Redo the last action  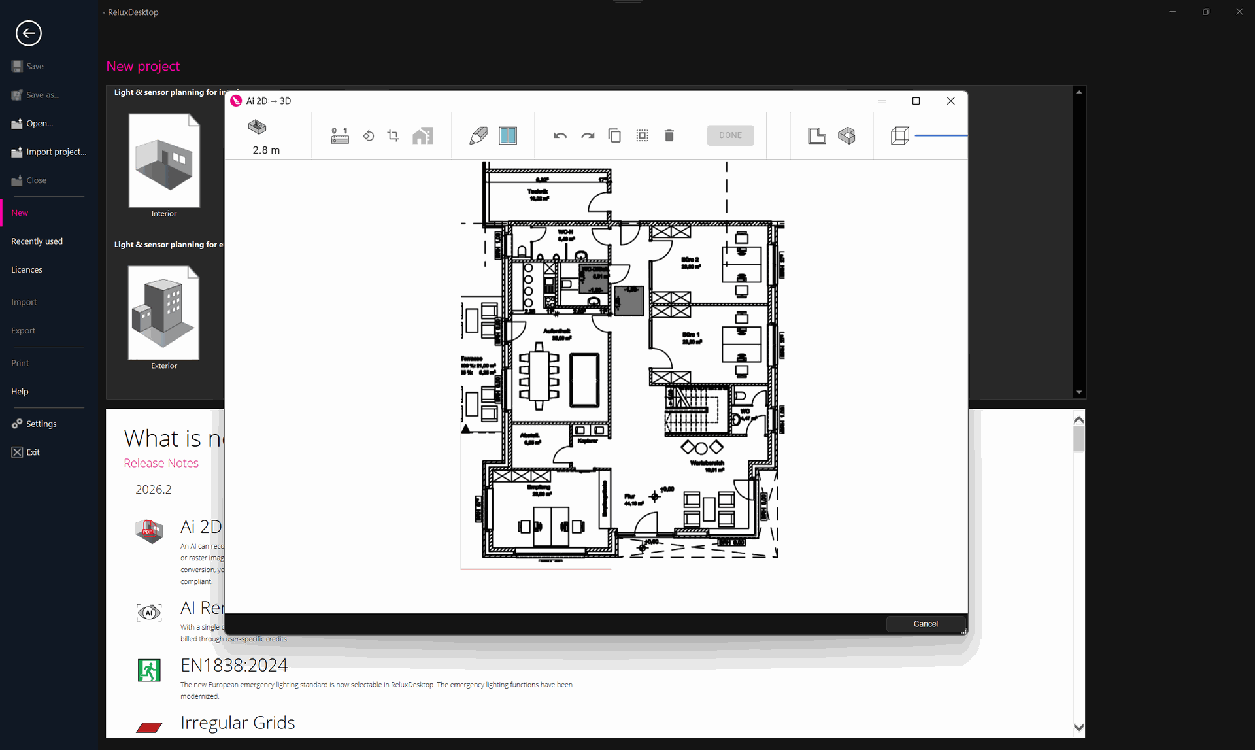tap(588, 135)
